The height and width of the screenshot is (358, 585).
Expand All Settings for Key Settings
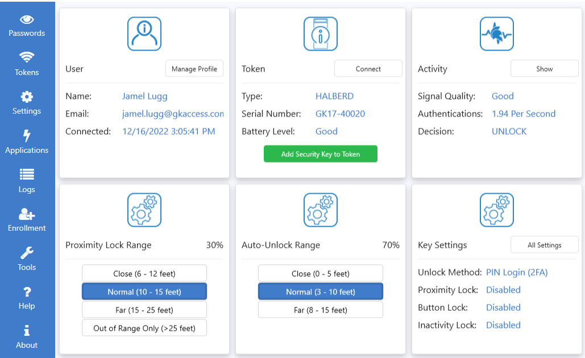pyautogui.click(x=544, y=244)
